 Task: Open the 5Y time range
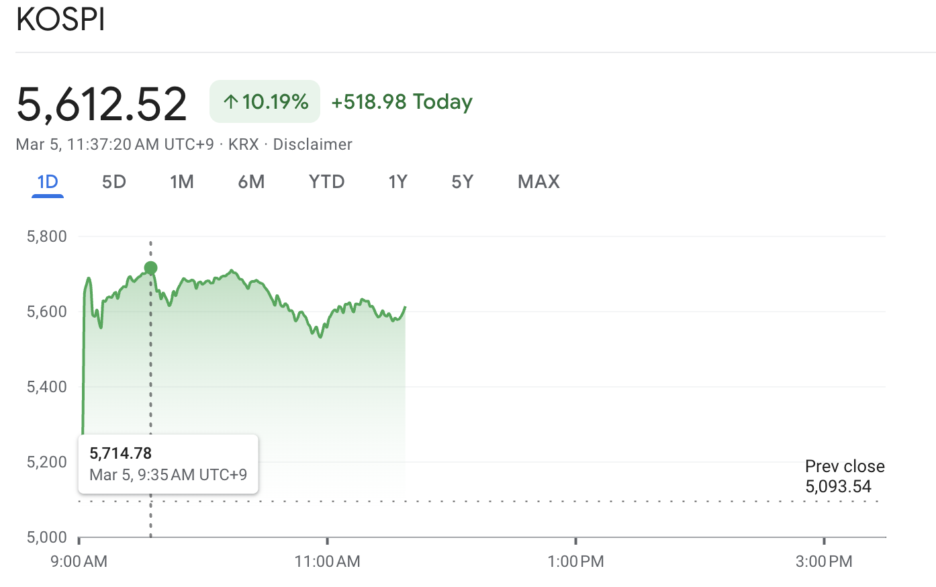point(462,181)
